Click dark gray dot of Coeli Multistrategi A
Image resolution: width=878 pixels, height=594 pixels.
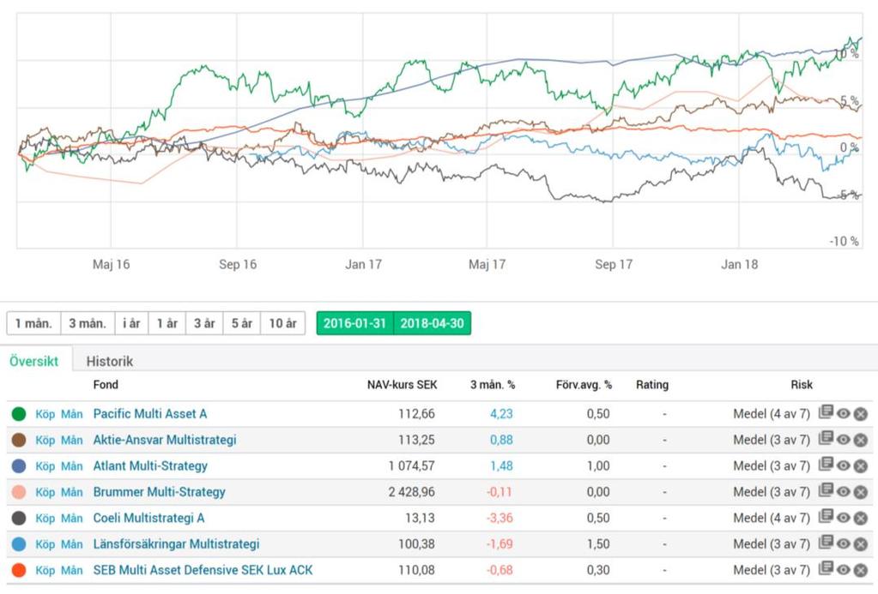[x=19, y=518]
